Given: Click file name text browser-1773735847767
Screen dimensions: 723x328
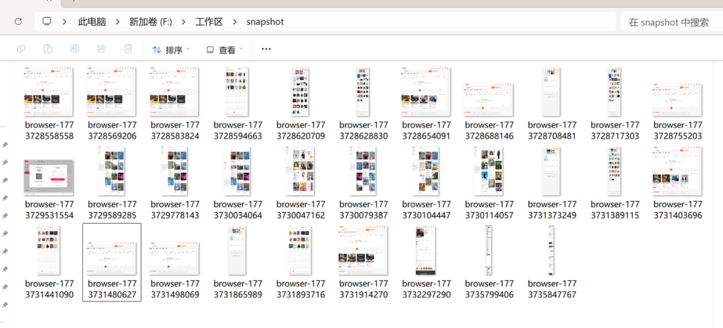Looking at the screenshot, I should pos(552,289).
